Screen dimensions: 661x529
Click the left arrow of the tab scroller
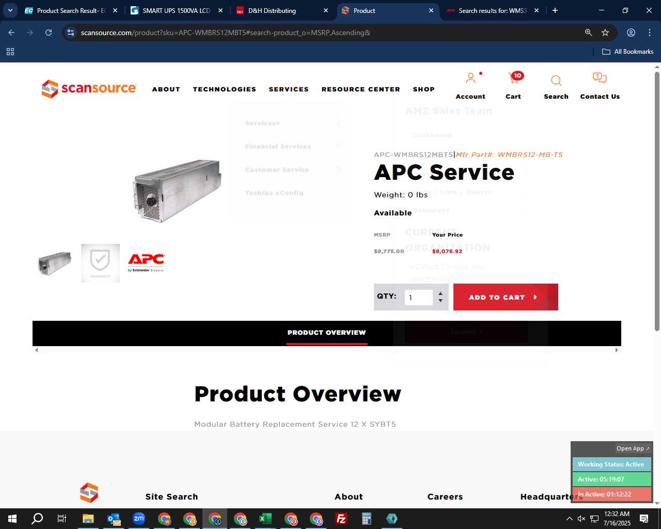[36, 350]
